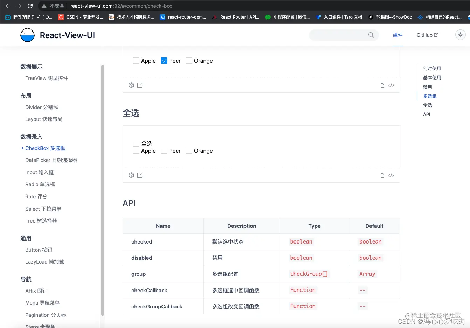Click the browser address bar URL
Viewport: 470px width, 328px height.
coord(121,6)
